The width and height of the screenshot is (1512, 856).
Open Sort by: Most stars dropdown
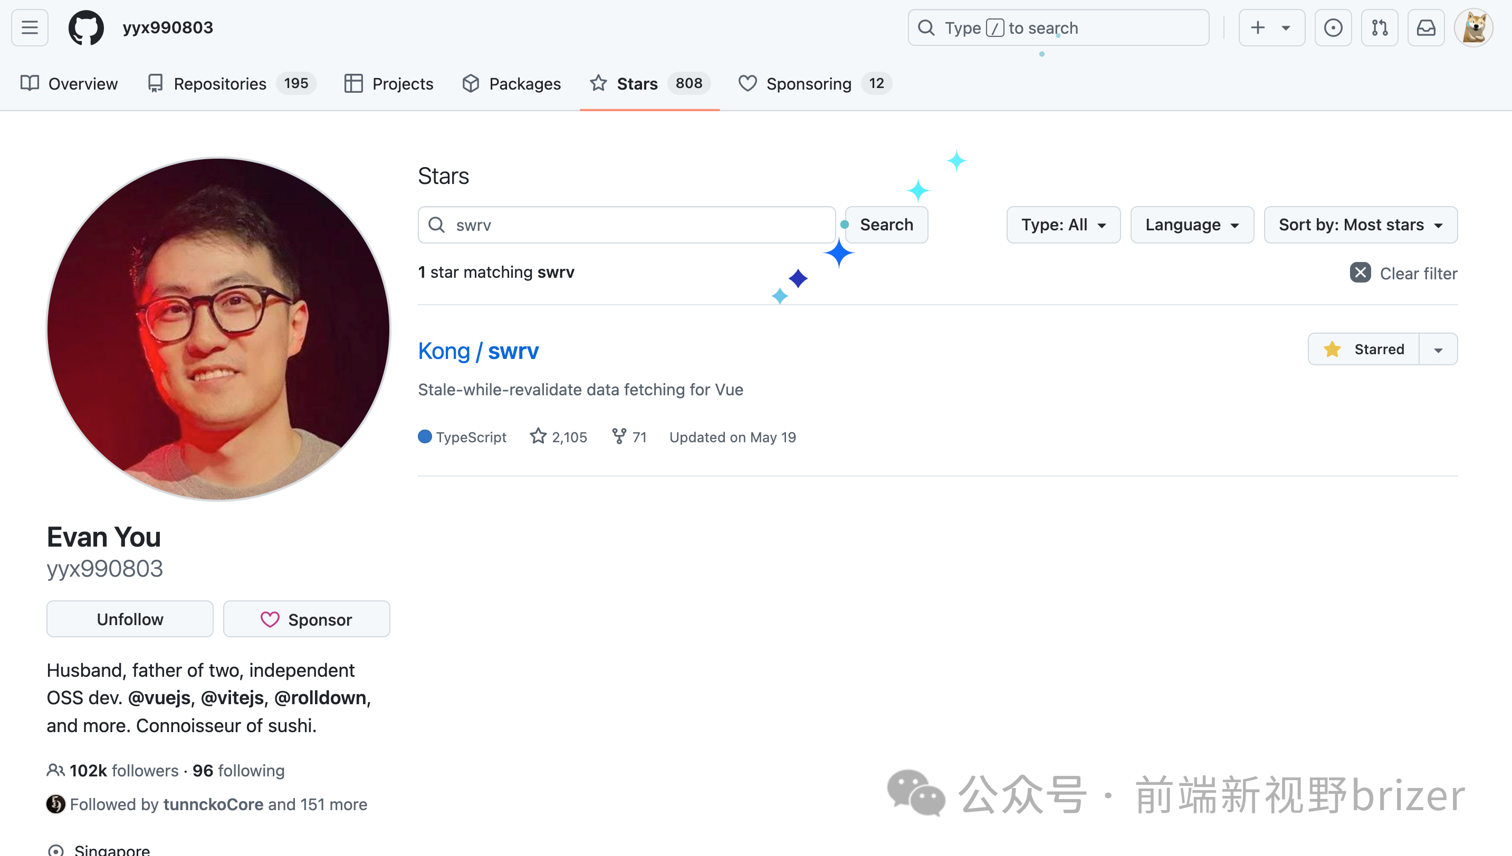pos(1360,225)
